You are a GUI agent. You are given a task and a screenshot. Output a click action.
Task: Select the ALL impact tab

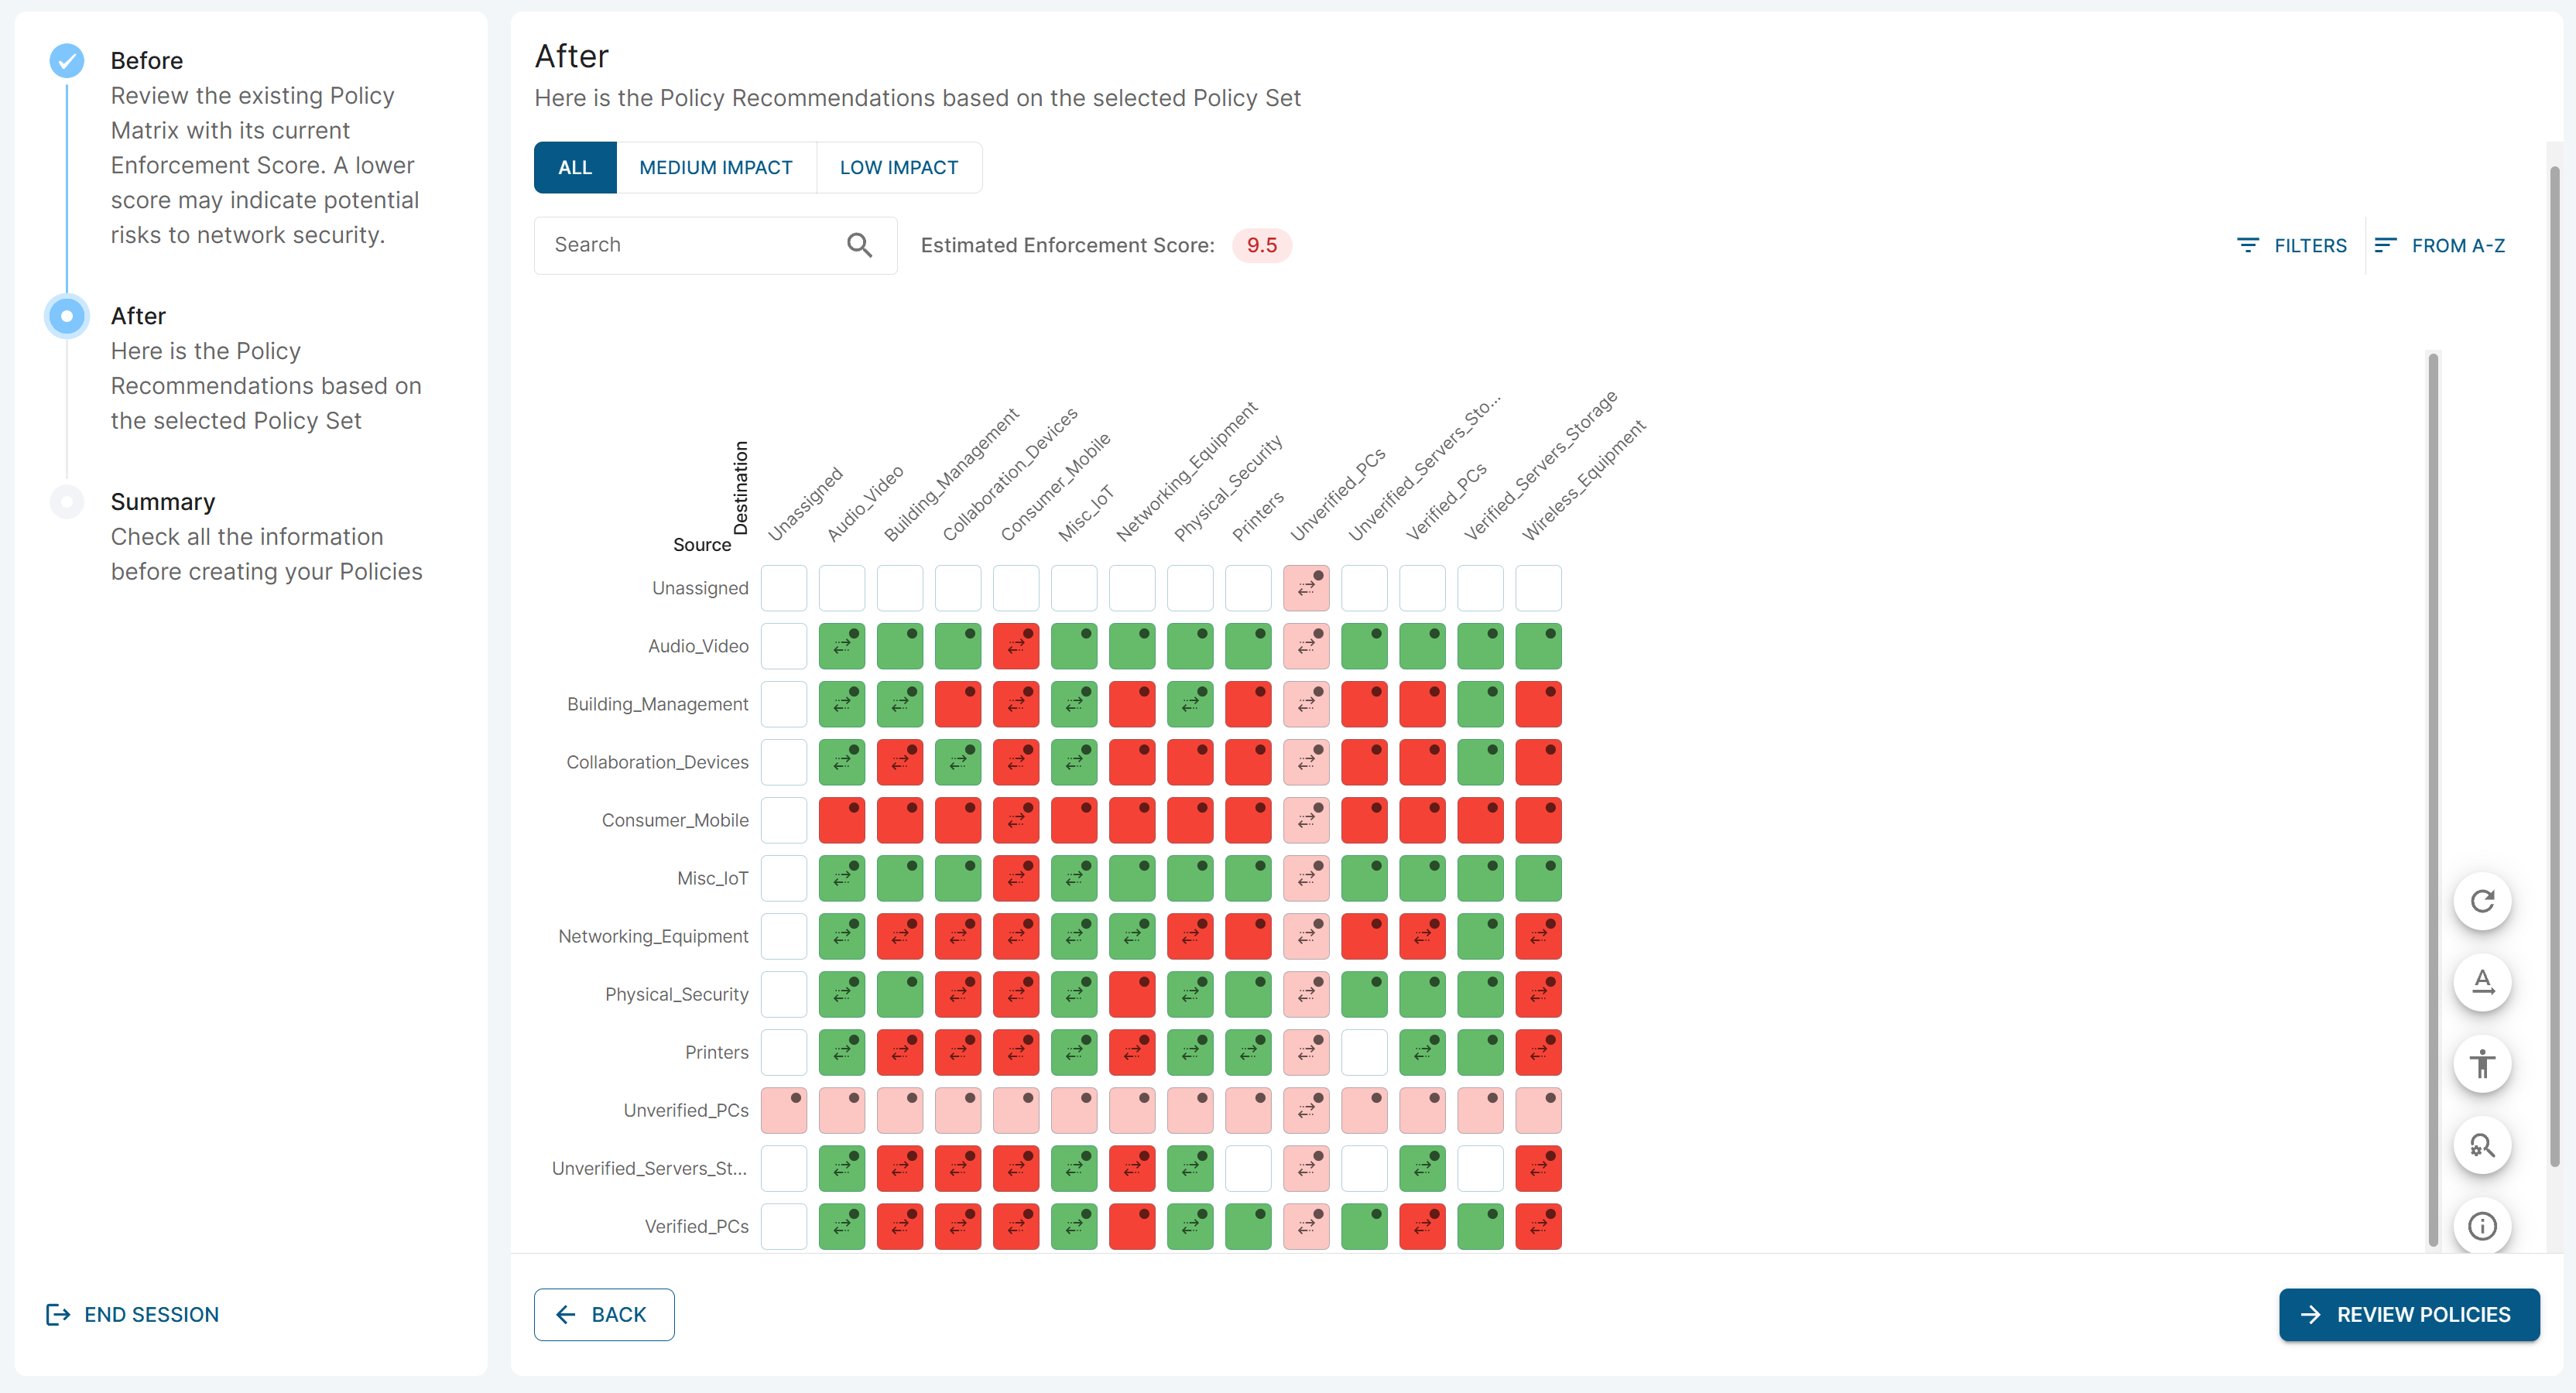tap(575, 168)
